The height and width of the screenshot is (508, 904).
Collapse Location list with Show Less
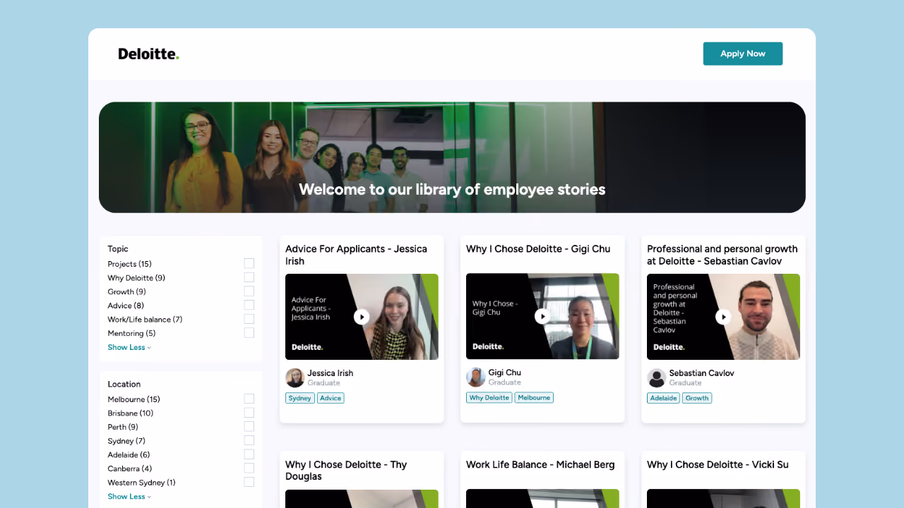tap(129, 497)
